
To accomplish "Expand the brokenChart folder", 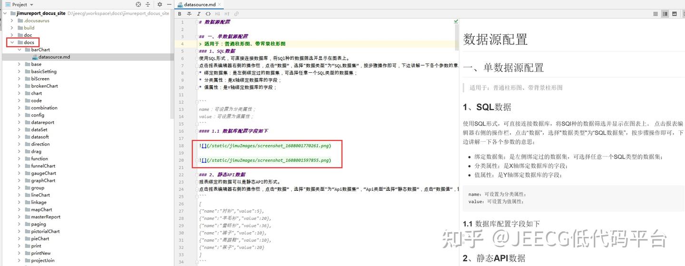I will (19, 86).
